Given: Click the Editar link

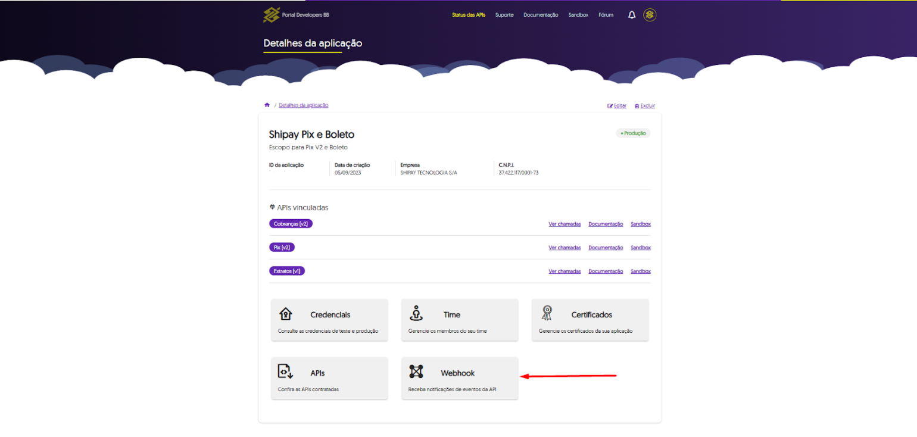Looking at the screenshot, I should pos(617,105).
